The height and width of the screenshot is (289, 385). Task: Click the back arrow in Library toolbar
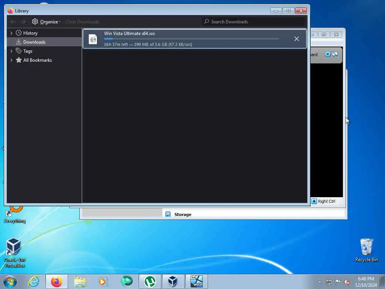(13, 21)
